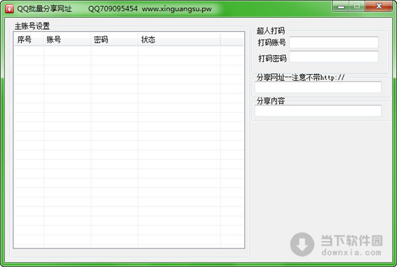Click the 状态 column header

point(179,40)
